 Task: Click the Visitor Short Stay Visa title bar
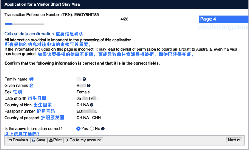click(x=42, y=4)
